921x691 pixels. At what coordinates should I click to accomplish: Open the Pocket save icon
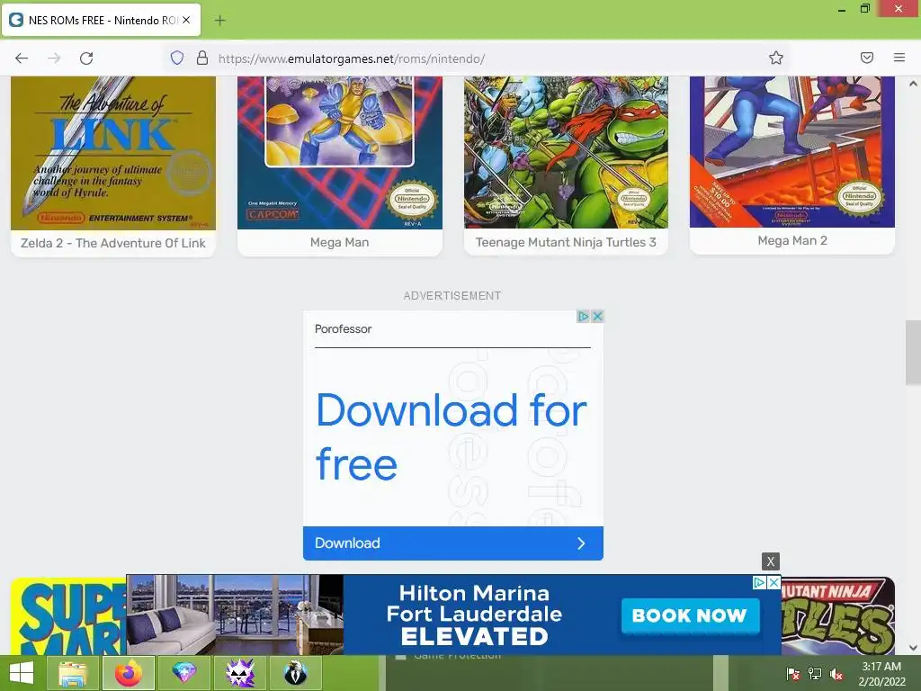(867, 58)
